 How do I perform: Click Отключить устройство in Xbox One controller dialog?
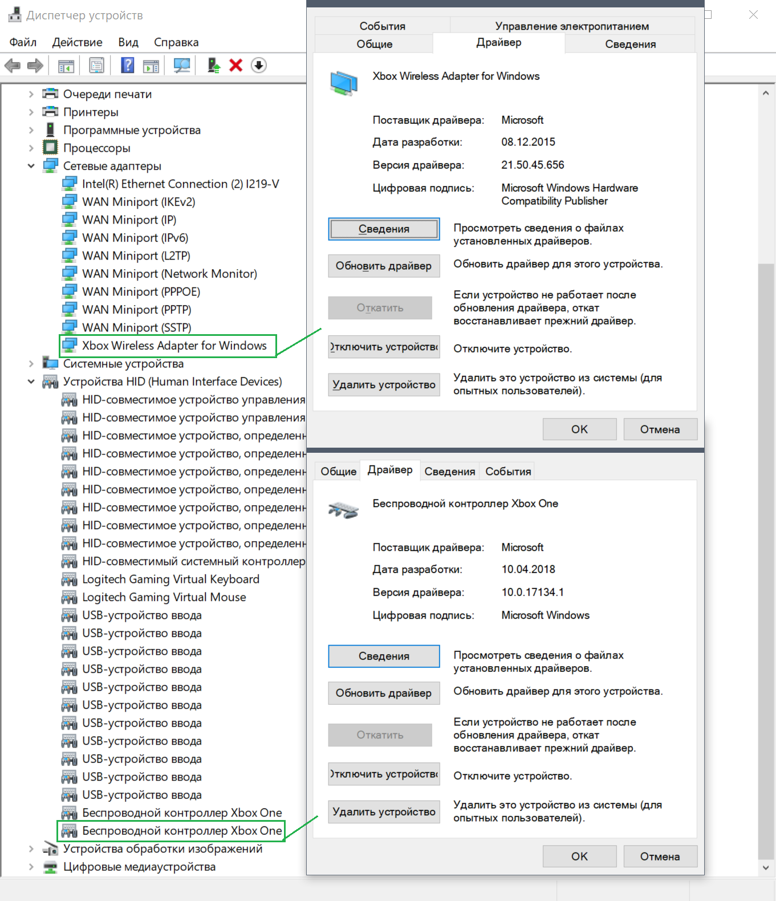point(384,774)
